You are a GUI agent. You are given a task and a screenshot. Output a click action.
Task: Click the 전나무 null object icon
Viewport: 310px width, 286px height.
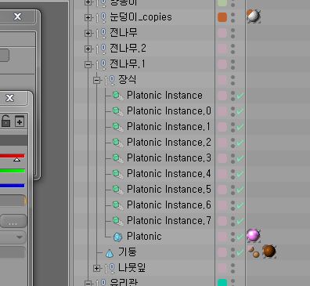[x=101, y=33]
